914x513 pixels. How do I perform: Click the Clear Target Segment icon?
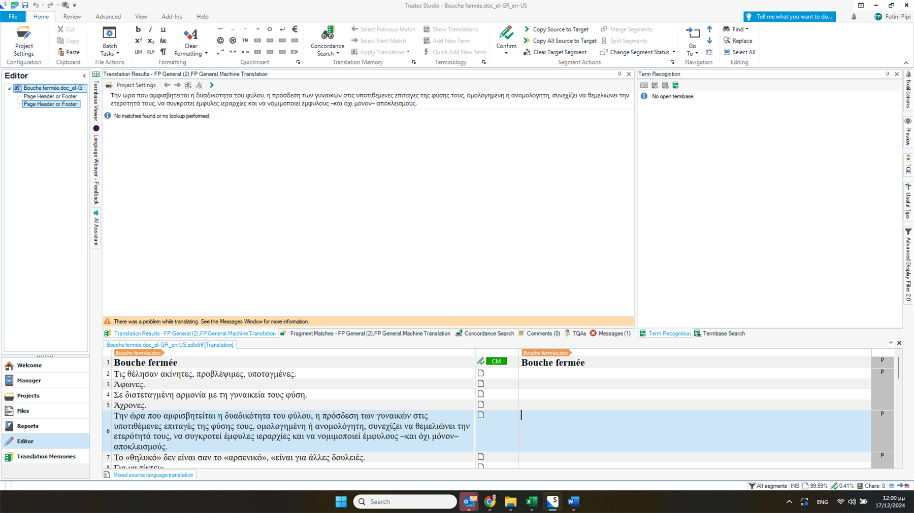pyautogui.click(x=527, y=52)
